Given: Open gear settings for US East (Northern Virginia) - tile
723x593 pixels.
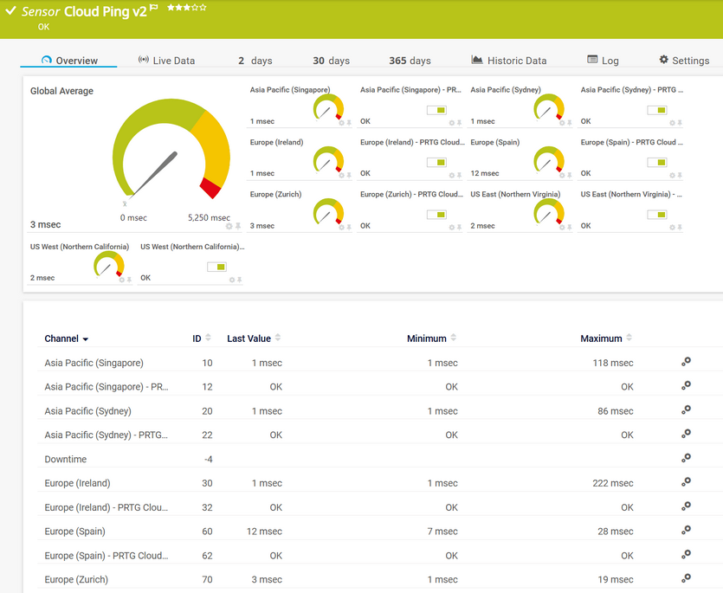Looking at the screenshot, I should [672, 228].
